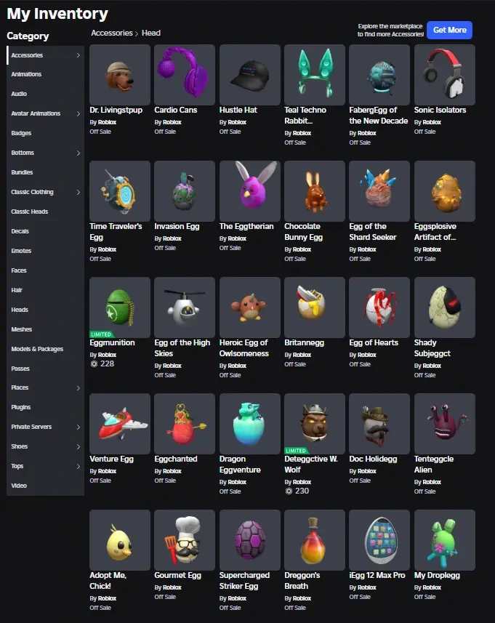The width and height of the screenshot is (495, 623).
Task: Expand the Private Servers category arrow
Action: 79,427
